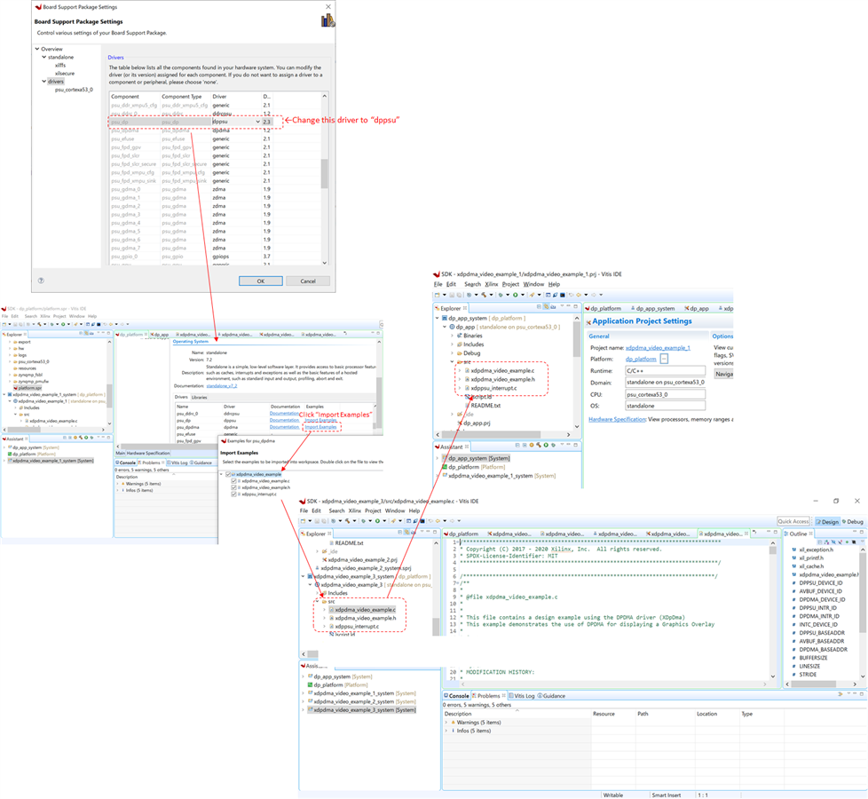Viewport: 868px width, 799px height.
Task: Click Import Examples link for psu_dpdma
Action: click(320, 427)
